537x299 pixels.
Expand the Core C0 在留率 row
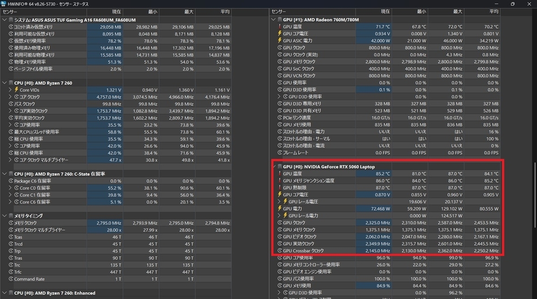coord(10,188)
